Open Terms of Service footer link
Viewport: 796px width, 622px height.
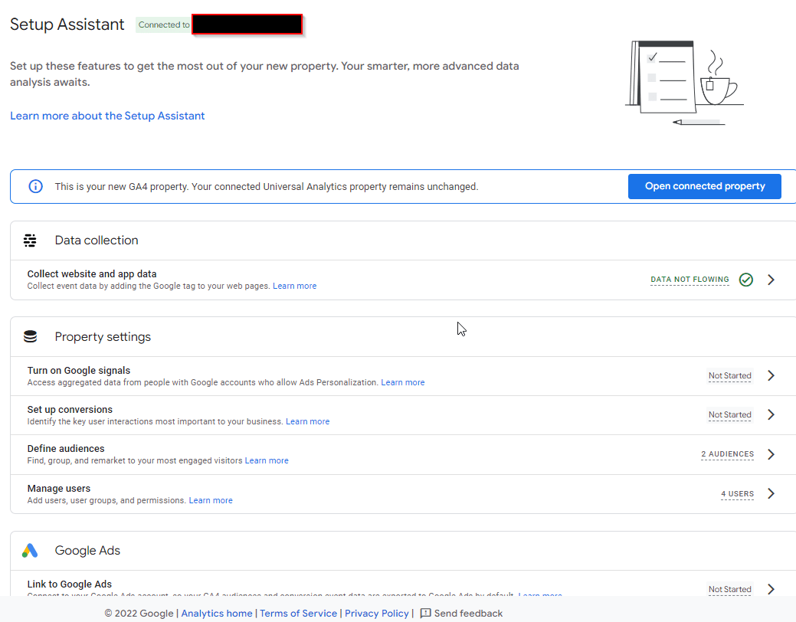tap(299, 614)
